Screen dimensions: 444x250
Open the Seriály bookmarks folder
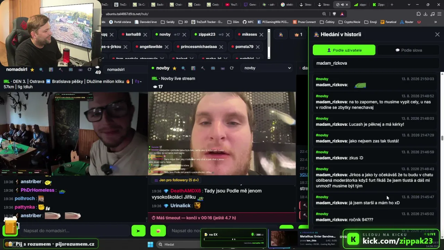[x=168, y=22]
